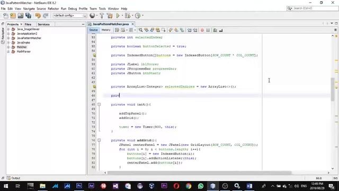Click the Shift Line Right icon

tap(195, 30)
